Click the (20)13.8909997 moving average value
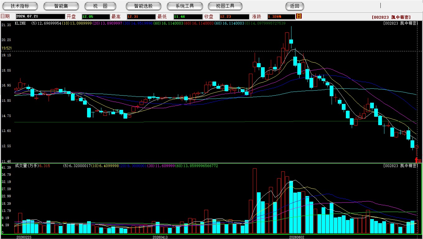Image resolution: width=423 pixels, height=239 pixels. [x=107, y=23]
